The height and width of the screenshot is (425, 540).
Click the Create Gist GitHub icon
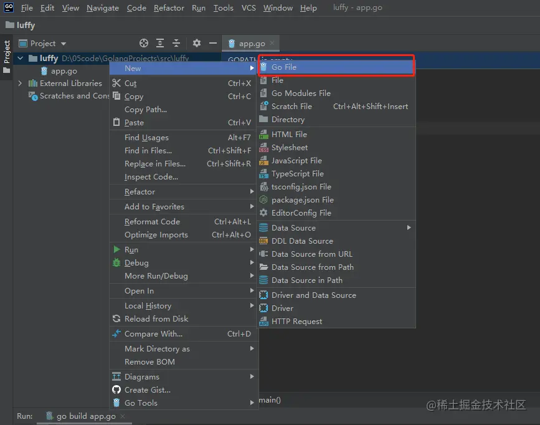pyautogui.click(x=116, y=389)
